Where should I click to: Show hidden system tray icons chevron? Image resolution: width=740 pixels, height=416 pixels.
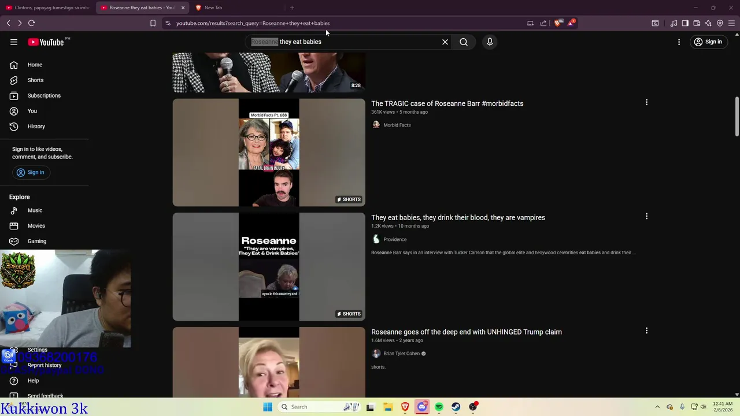[x=657, y=407]
